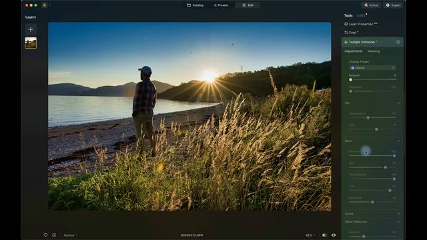
Task: Open the Crop tool
Action: 352,33
